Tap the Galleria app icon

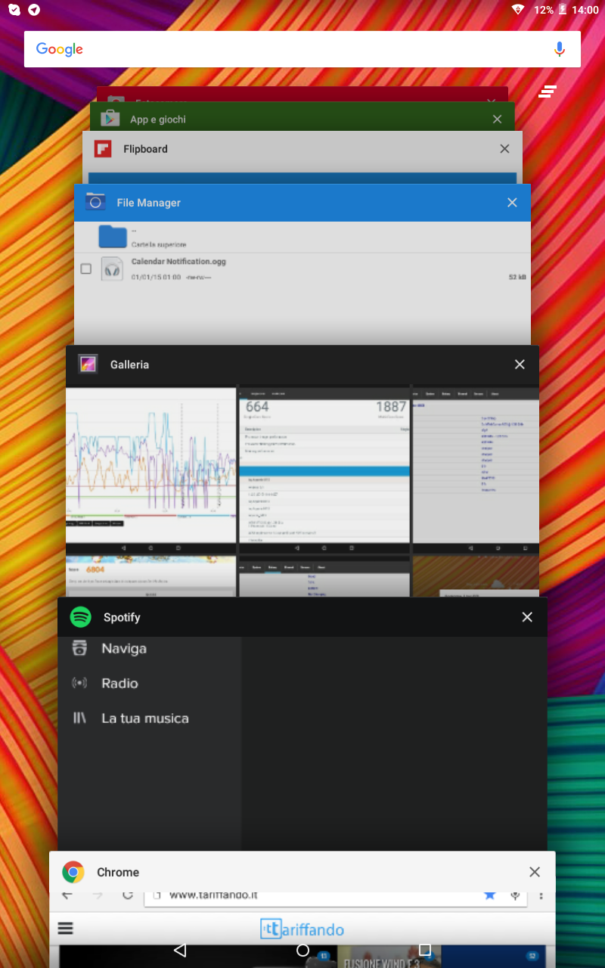pyautogui.click(x=88, y=365)
